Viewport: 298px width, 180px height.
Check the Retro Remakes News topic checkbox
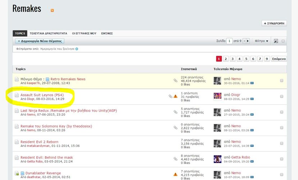tap(282, 81)
